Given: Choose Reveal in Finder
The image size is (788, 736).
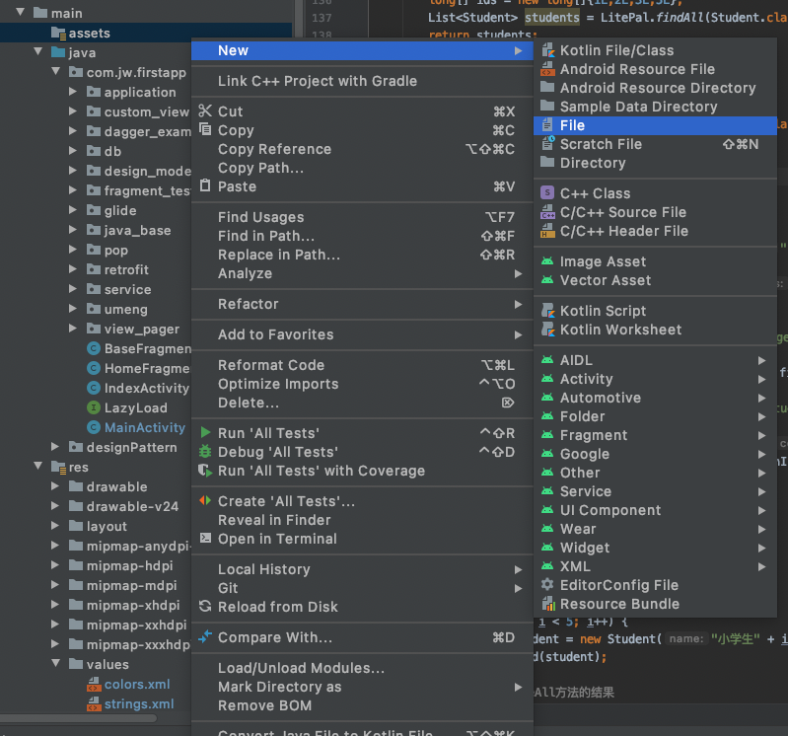Looking at the screenshot, I should pyautogui.click(x=362, y=520).
